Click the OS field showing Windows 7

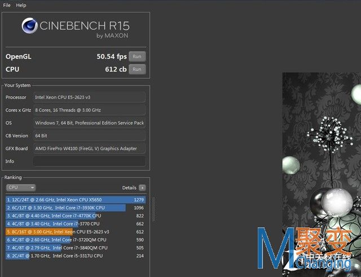coord(89,123)
